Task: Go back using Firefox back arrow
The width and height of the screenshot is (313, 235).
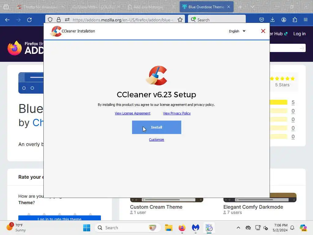Action: point(7,20)
